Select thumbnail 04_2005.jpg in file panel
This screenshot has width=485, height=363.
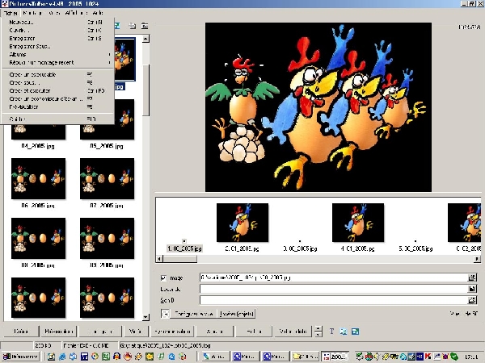[x=38, y=131]
